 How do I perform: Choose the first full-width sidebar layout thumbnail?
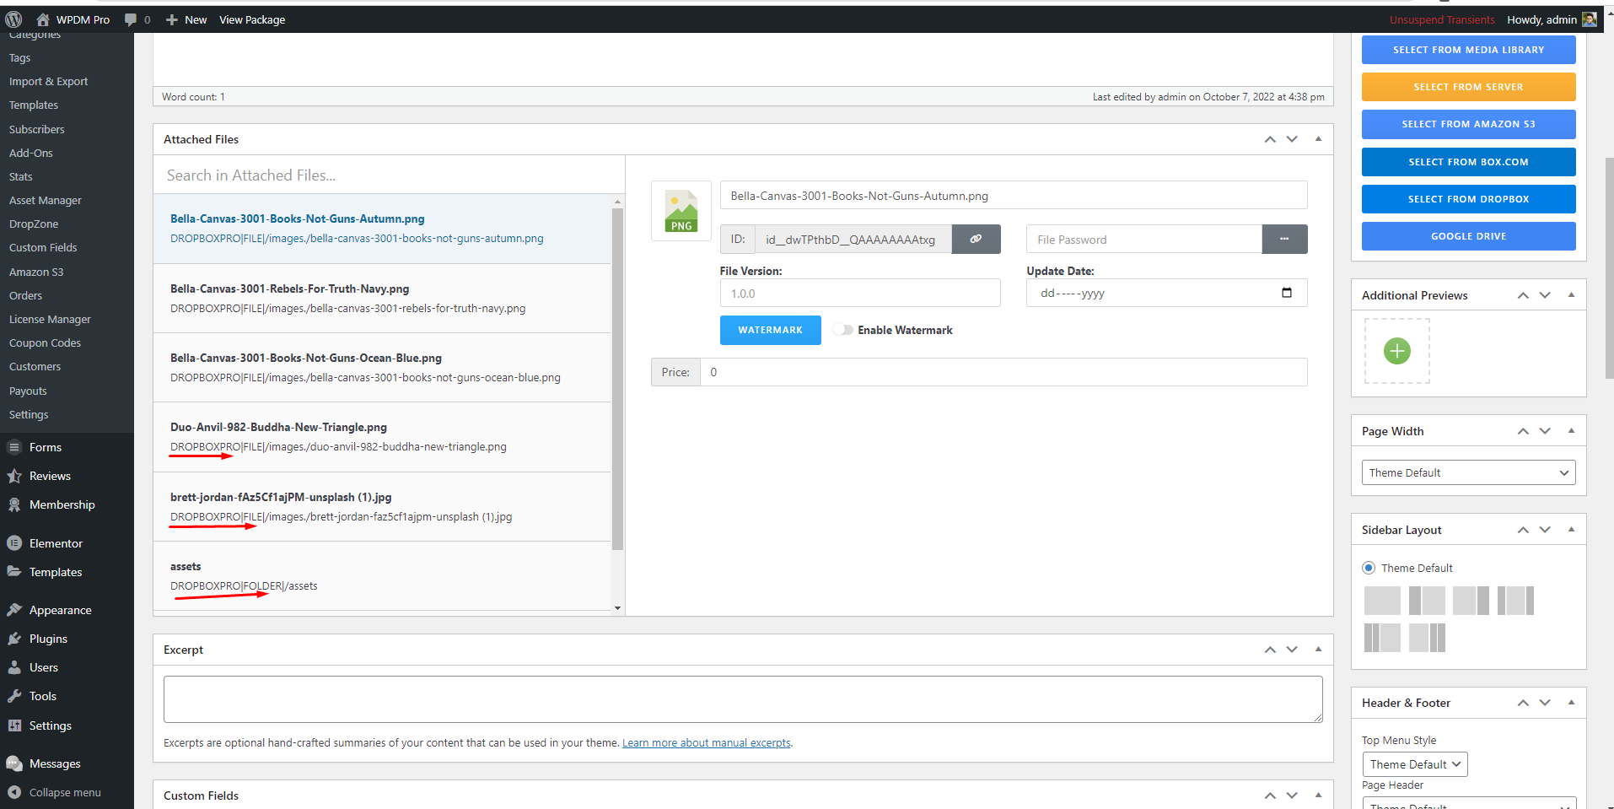(1382, 601)
